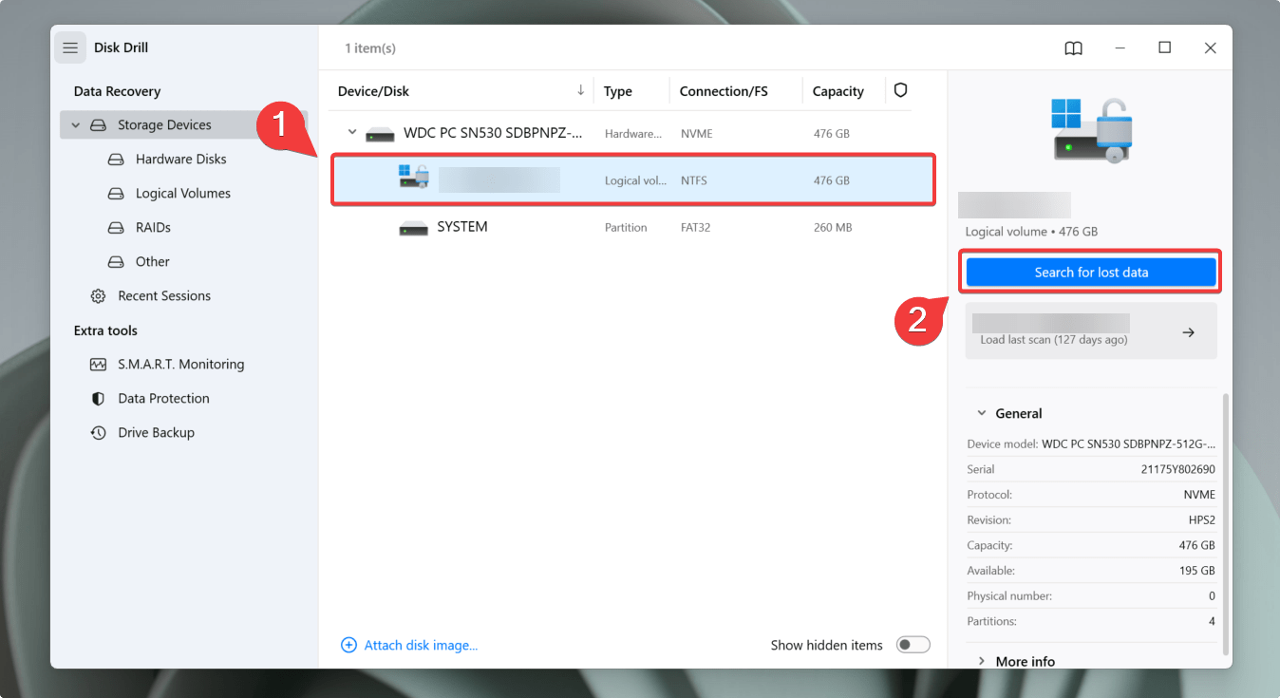Open the help book icon in title bar
1280x698 pixels.
[x=1073, y=48]
